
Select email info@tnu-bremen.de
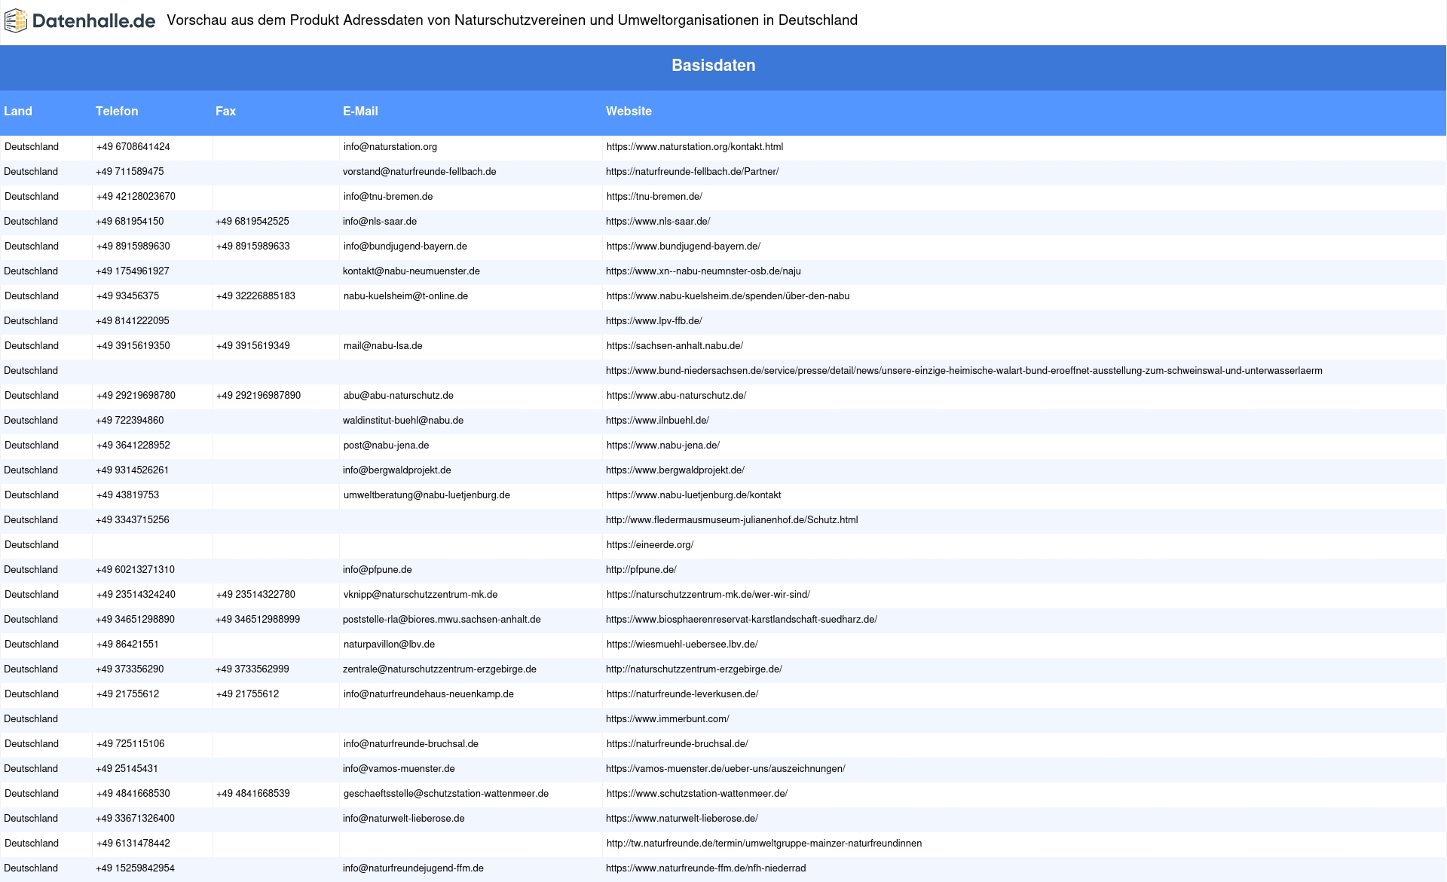pos(388,197)
